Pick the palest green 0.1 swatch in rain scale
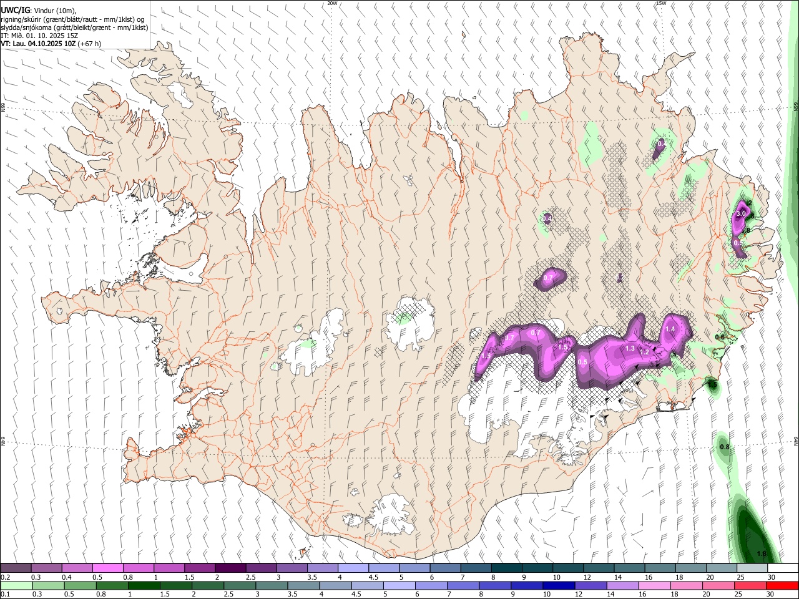This screenshot has width=799, height=599. click(x=16, y=586)
